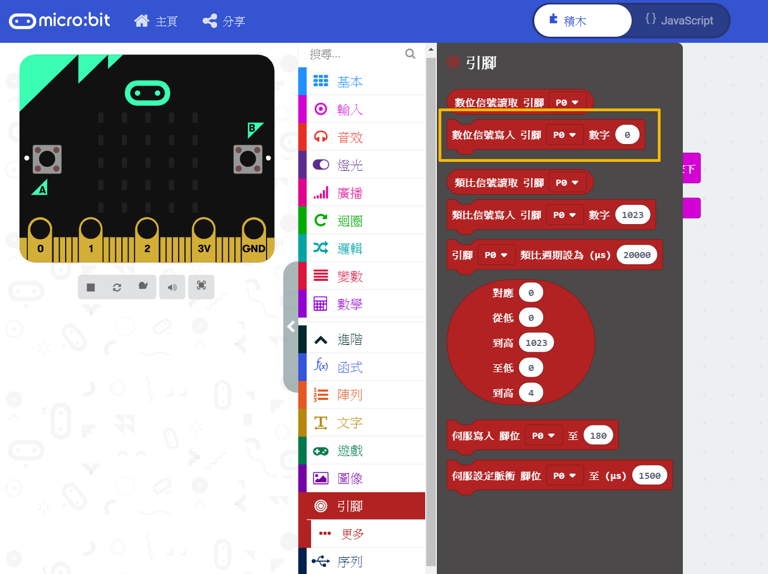The image size is (768, 574).
Task: Select the 邏輯 (Logic) category
Action: (349, 248)
